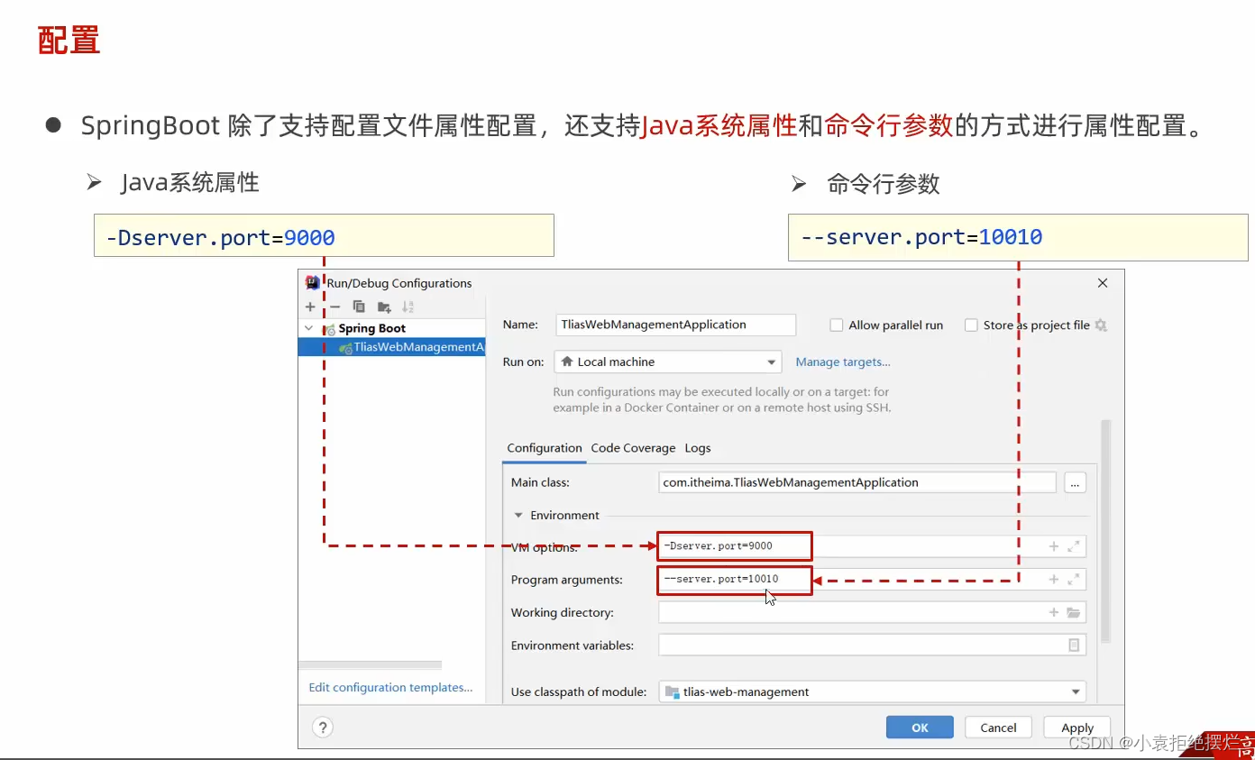Open Edit configuration templates link
Image resolution: width=1255 pixels, height=760 pixels.
click(390, 687)
